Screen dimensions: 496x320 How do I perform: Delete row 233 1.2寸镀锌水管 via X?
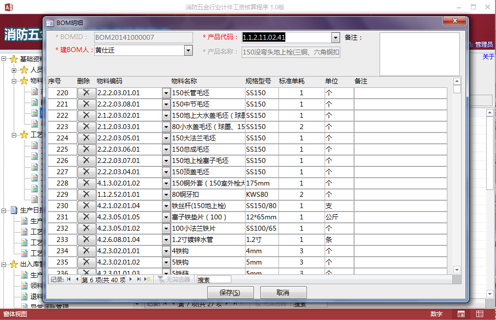(x=86, y=240)
